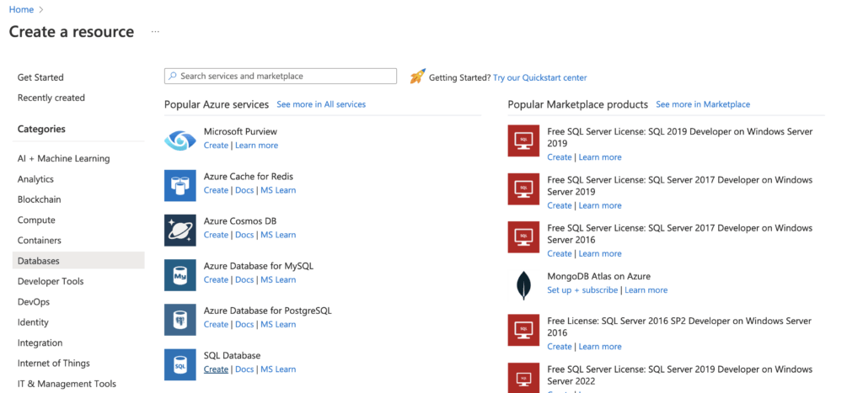863x393 pixels.
Task: Open the Blockchain category
Action: (x=39, y=199)
